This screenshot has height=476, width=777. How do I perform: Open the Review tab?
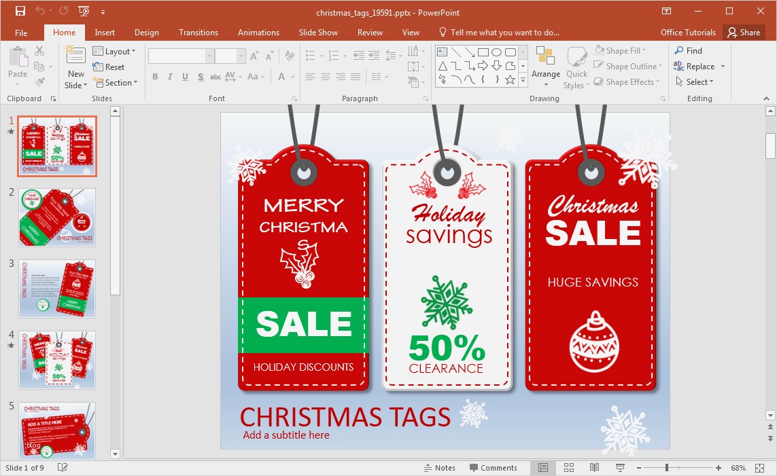click(370, 33)
